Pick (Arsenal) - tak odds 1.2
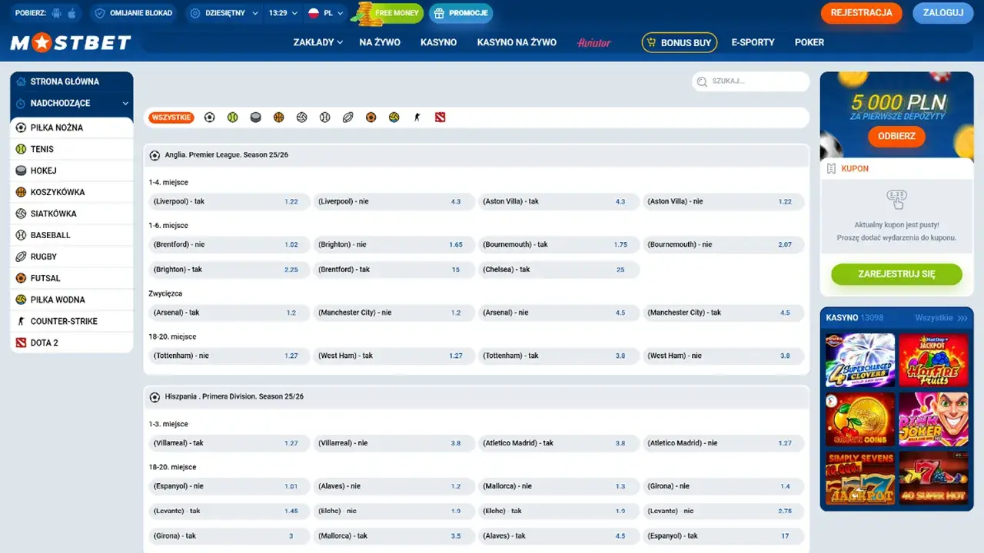Viewport: 984px width, 553px height. click(228, 313)
